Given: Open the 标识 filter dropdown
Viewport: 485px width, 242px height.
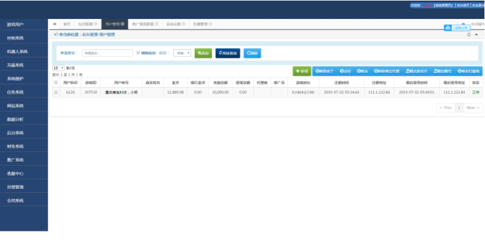Looking at the screenshot, I should coord(182,53).
